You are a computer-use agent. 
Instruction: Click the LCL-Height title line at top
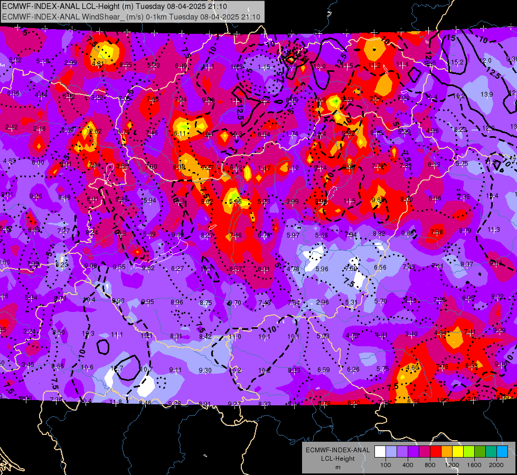(114, 6)
